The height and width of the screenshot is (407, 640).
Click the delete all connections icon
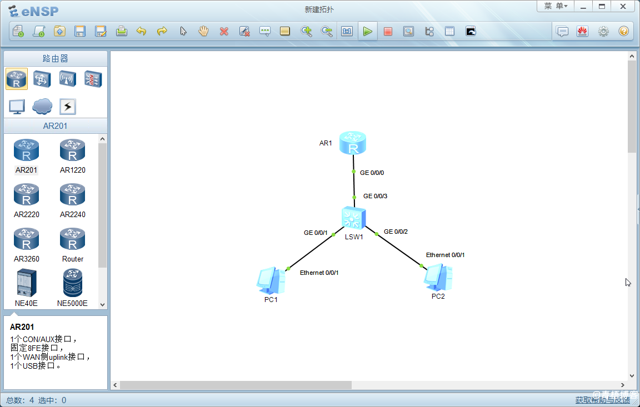pos(244,32)
